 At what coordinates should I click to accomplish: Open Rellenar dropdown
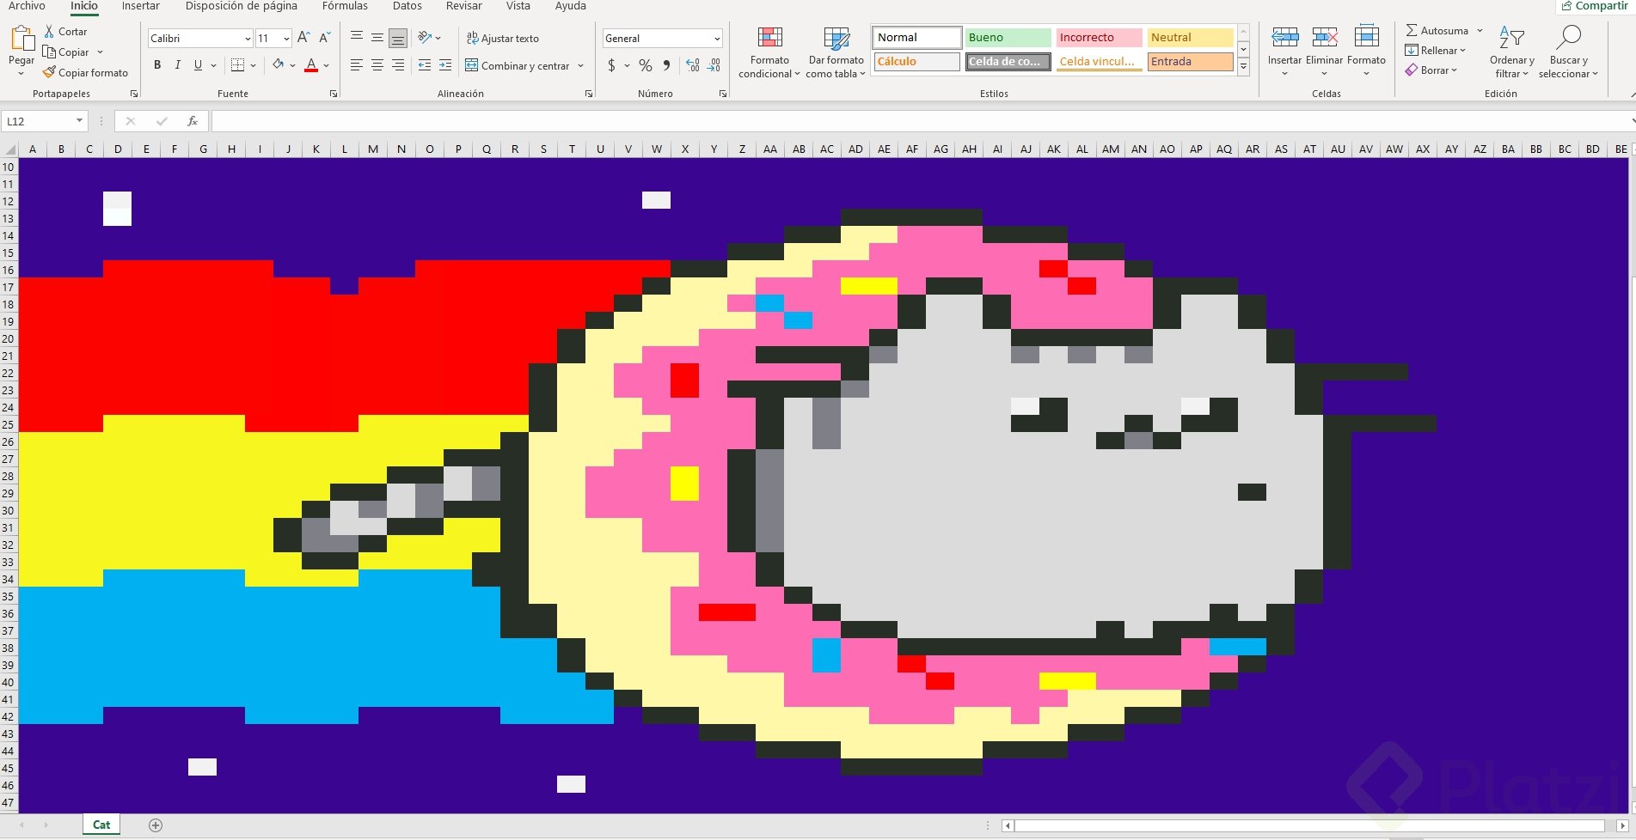point(1436,50)
